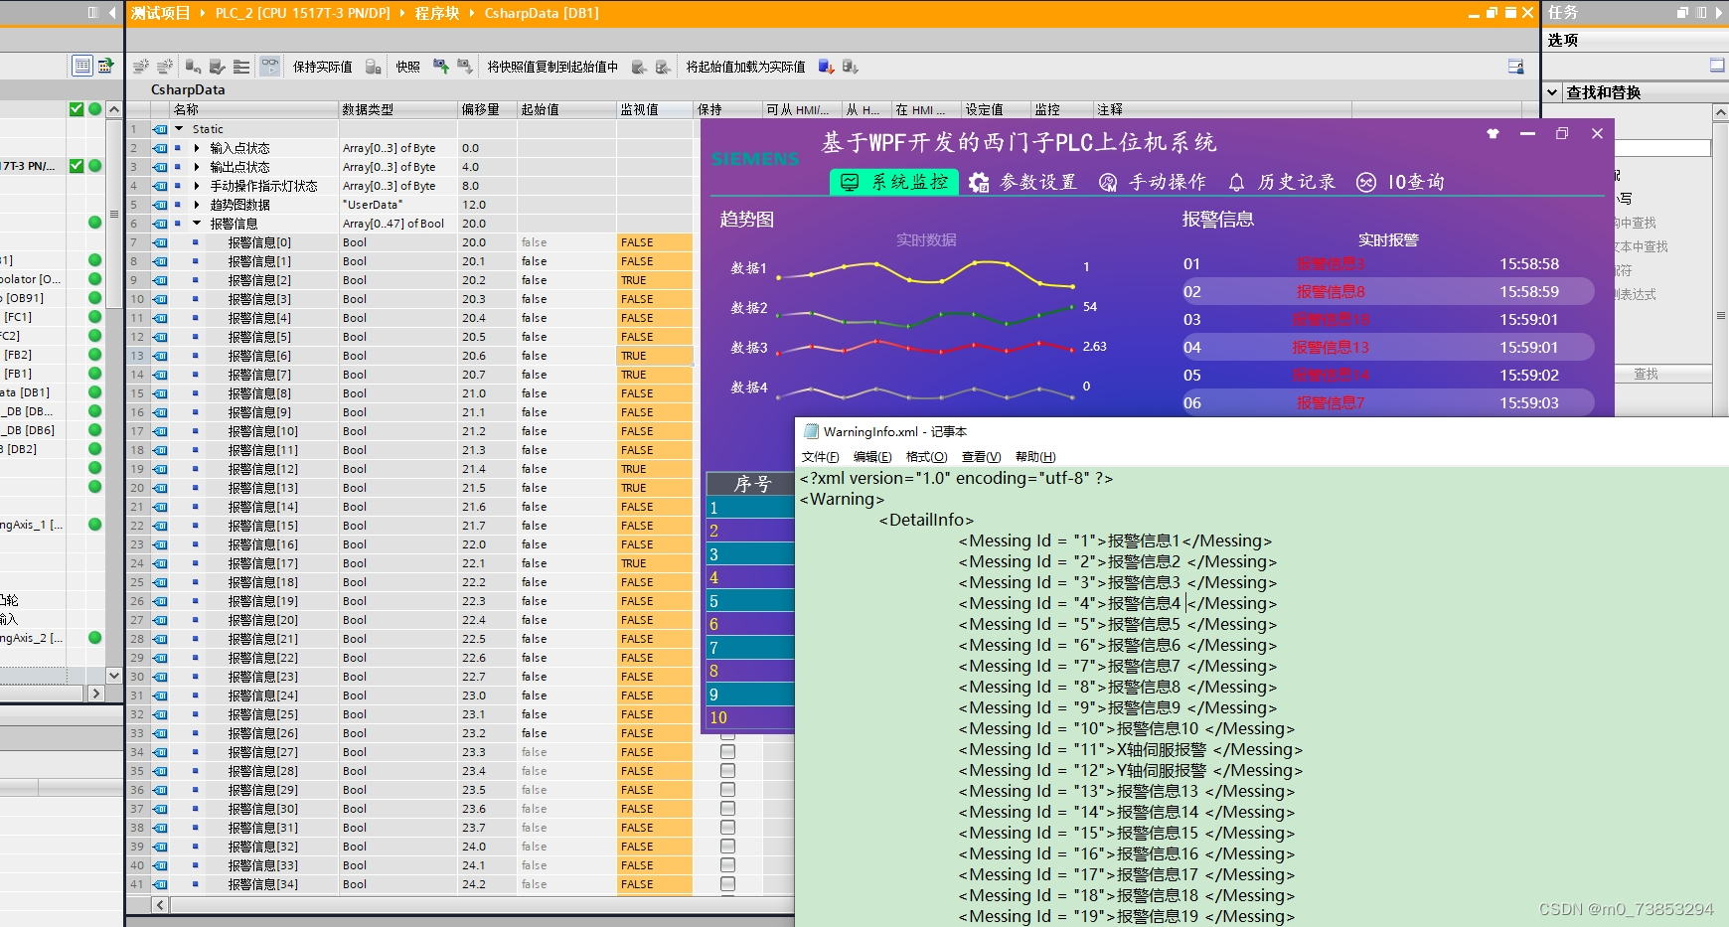Click the snapshot camera icon next to 快照
This screenshot has width=1729, height=927.
439,67
